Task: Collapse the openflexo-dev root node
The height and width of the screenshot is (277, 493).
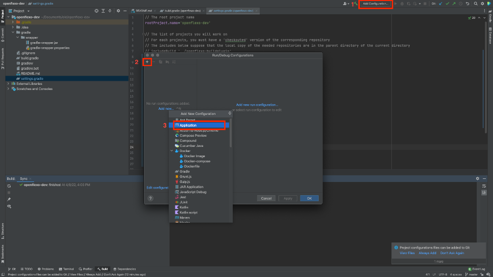Action: coord(9,17)
